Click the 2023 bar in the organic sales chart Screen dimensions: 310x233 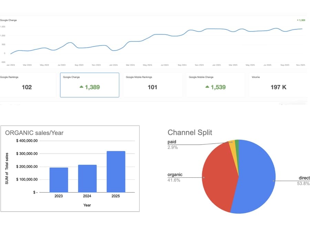coord(59,180)
